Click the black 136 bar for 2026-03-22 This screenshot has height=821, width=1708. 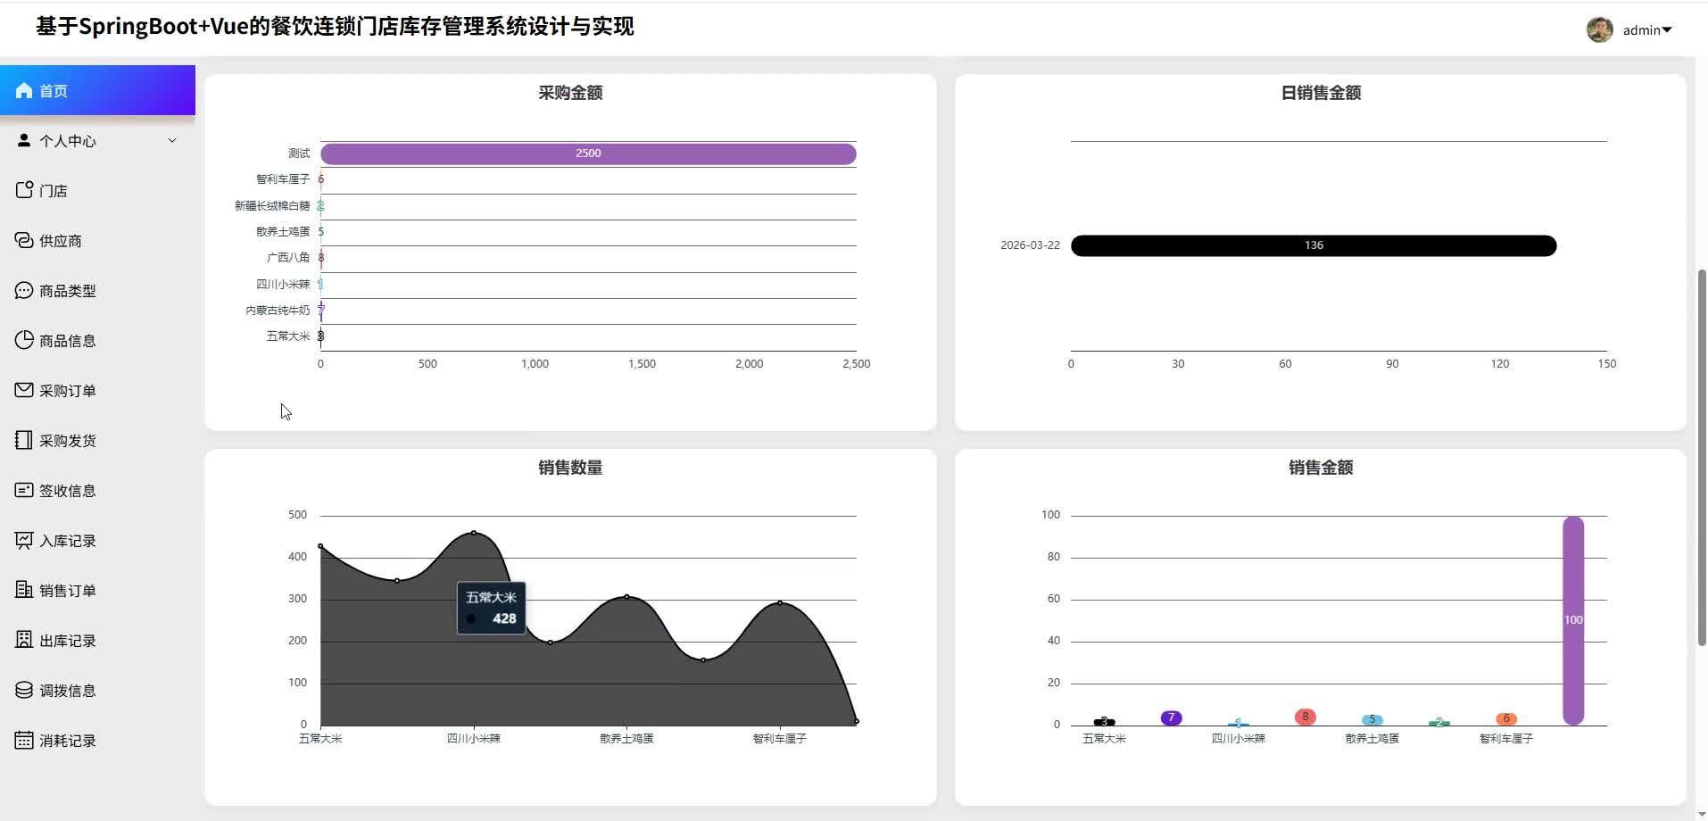tap(1314, 245)
